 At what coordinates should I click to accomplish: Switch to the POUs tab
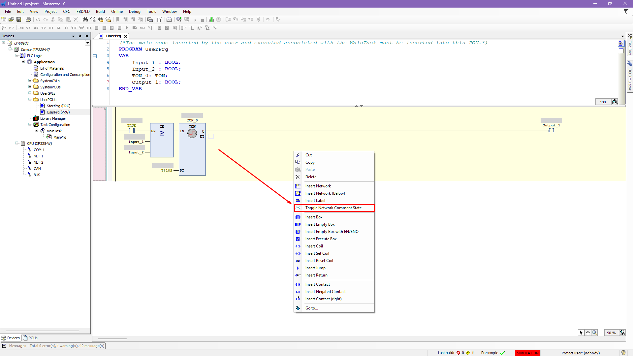[30, 338]
